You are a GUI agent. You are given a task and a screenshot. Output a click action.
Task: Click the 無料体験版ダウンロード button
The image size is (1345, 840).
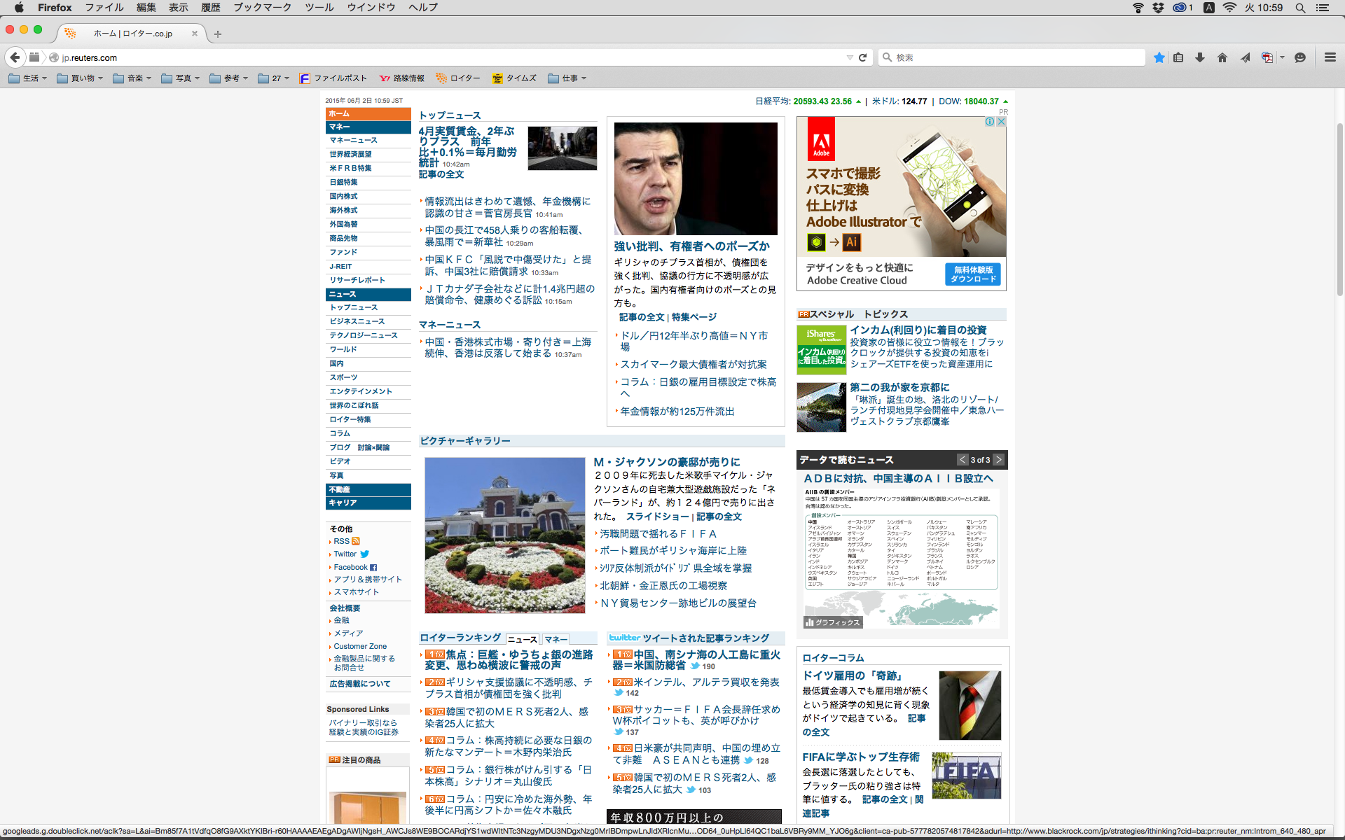(x=973, y=274)
